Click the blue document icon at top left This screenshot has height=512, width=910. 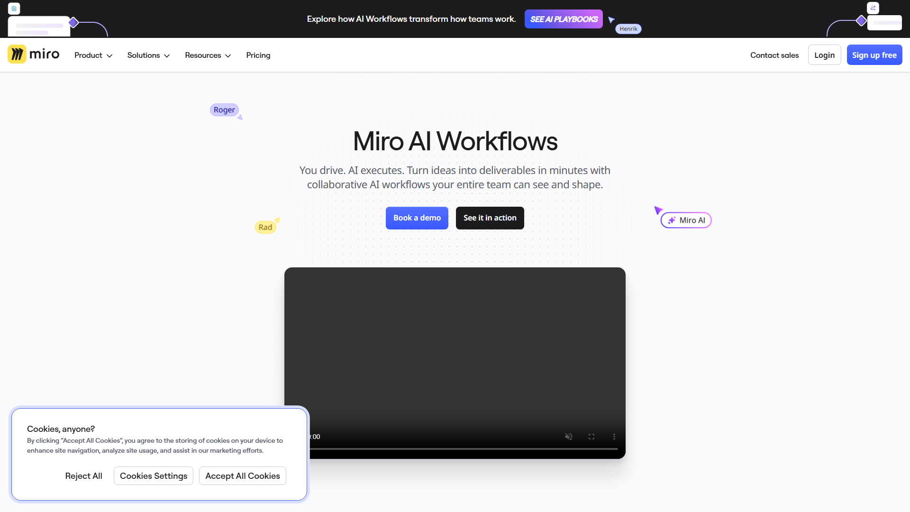coord(14,8)
